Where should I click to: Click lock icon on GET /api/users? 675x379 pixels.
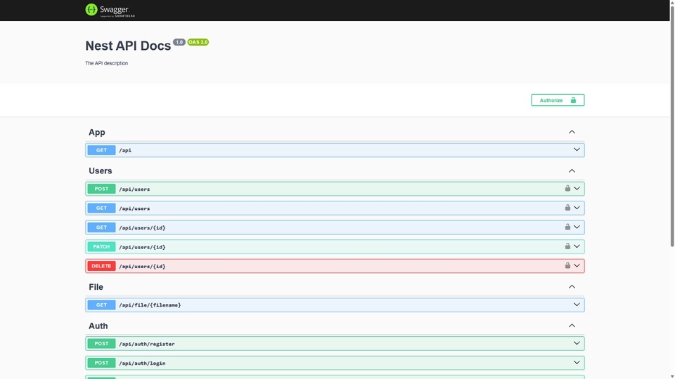567,208
